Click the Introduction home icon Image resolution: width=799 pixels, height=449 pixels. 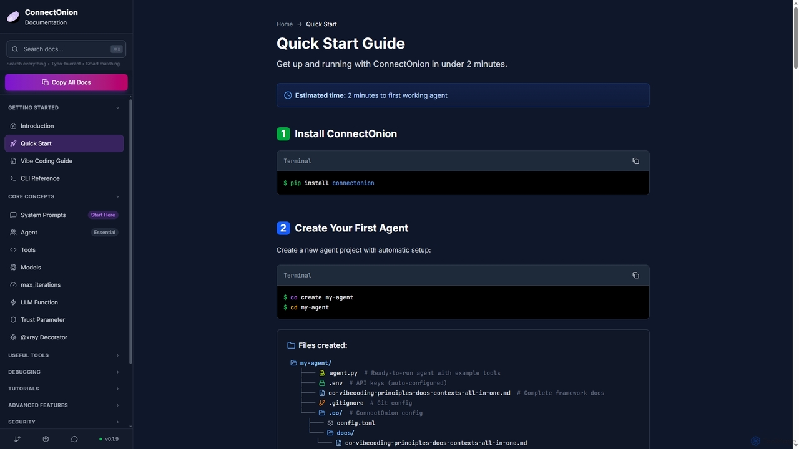coord(13,126)
